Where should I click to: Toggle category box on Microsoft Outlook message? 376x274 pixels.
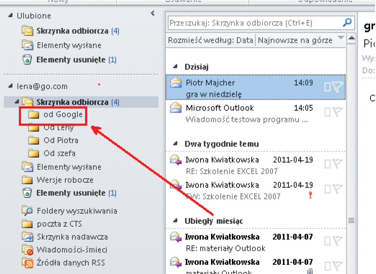pyautogui.click(x=327, y=112)
